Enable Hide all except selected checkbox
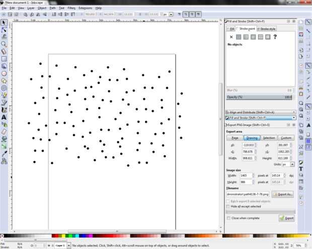 (x=228, y=206)
